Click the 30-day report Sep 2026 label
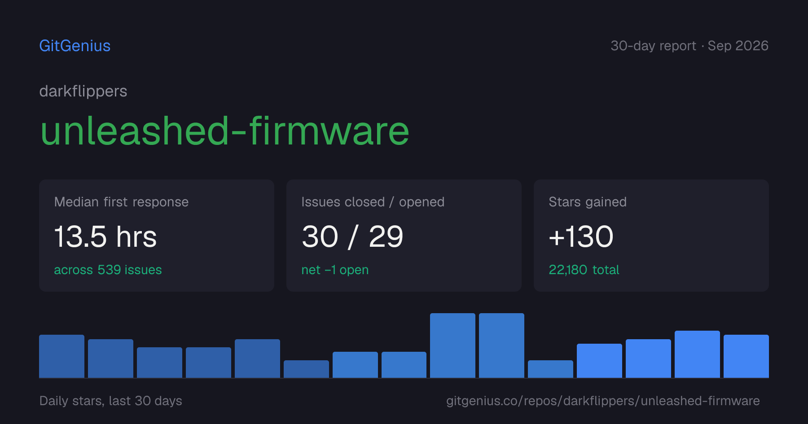The height and width of the screenshot is (424, 808). [x=689, y=46]
